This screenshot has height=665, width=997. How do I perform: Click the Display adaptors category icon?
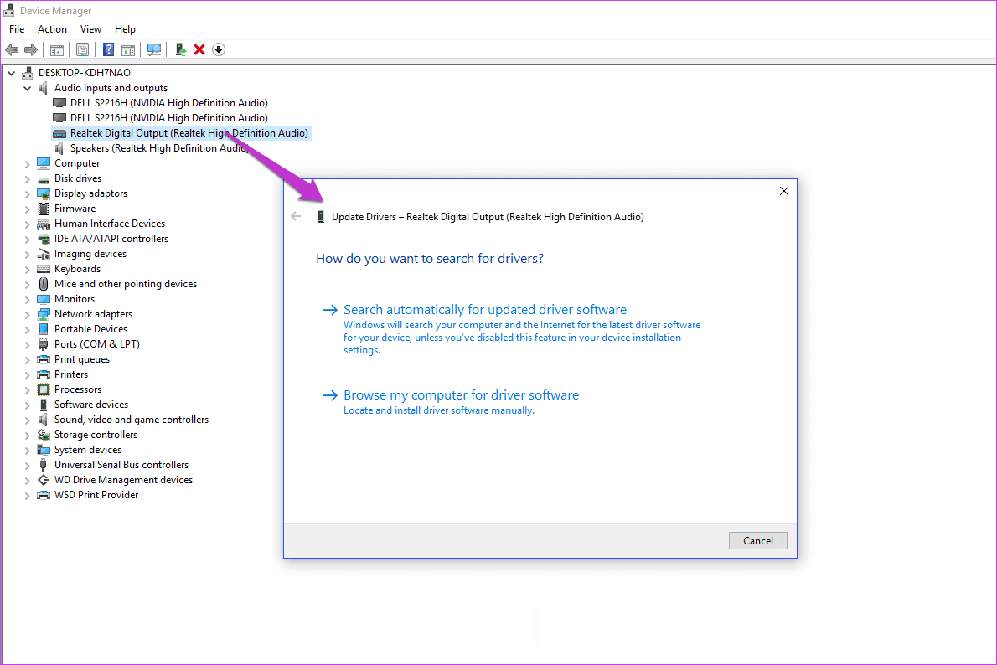point(44,194)
